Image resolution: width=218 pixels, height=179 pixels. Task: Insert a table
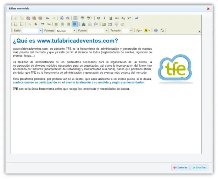point(110,24)
